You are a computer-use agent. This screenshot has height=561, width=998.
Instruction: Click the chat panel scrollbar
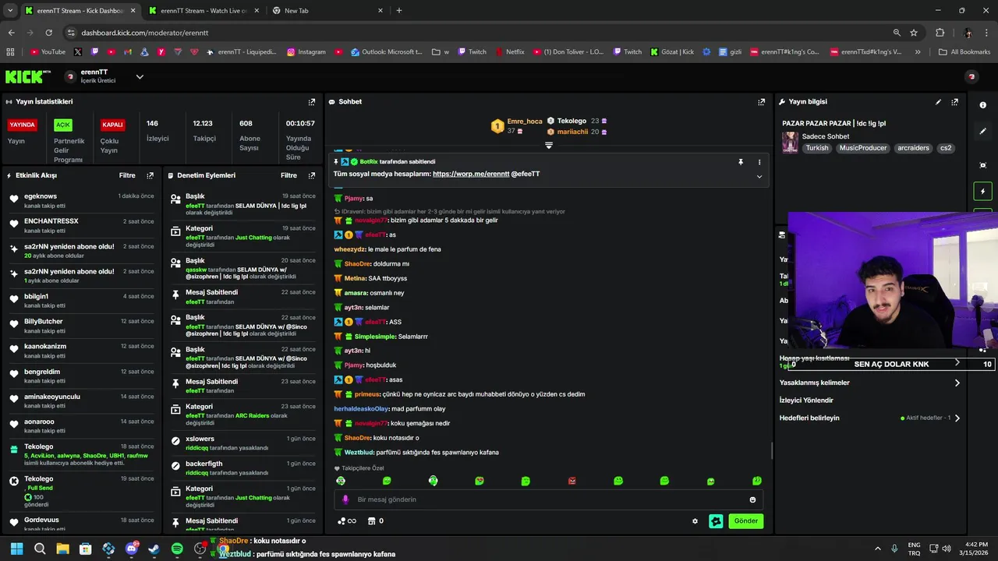click(x=772, y=451)
